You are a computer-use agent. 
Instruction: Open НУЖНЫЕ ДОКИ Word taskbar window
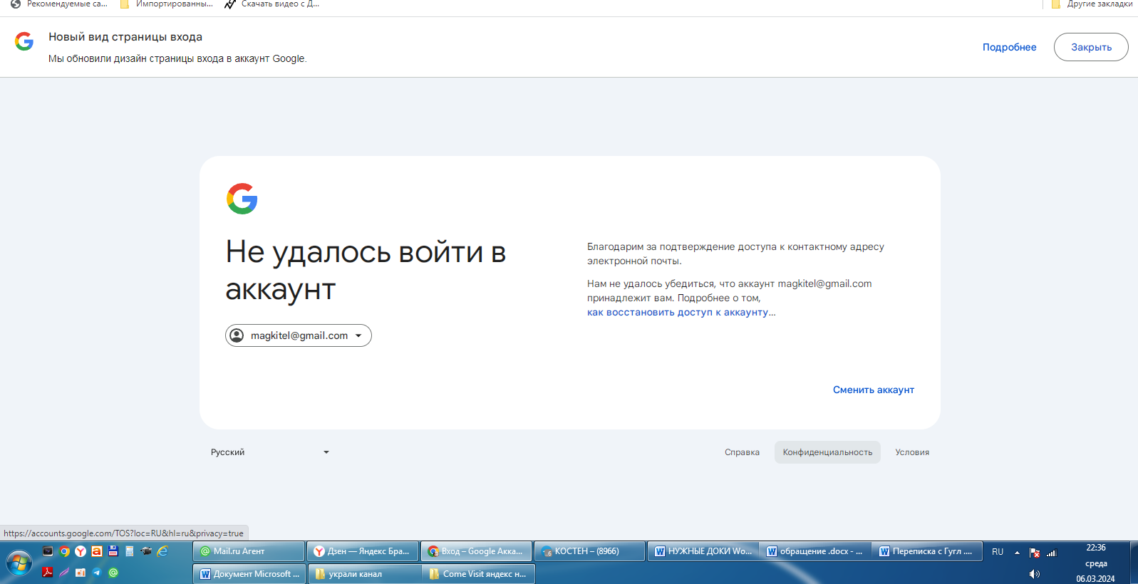pos(703,551)
